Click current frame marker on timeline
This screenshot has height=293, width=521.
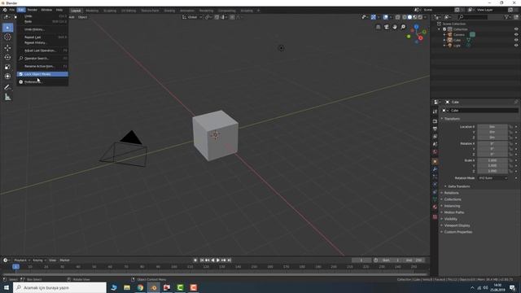pos(15,267)
